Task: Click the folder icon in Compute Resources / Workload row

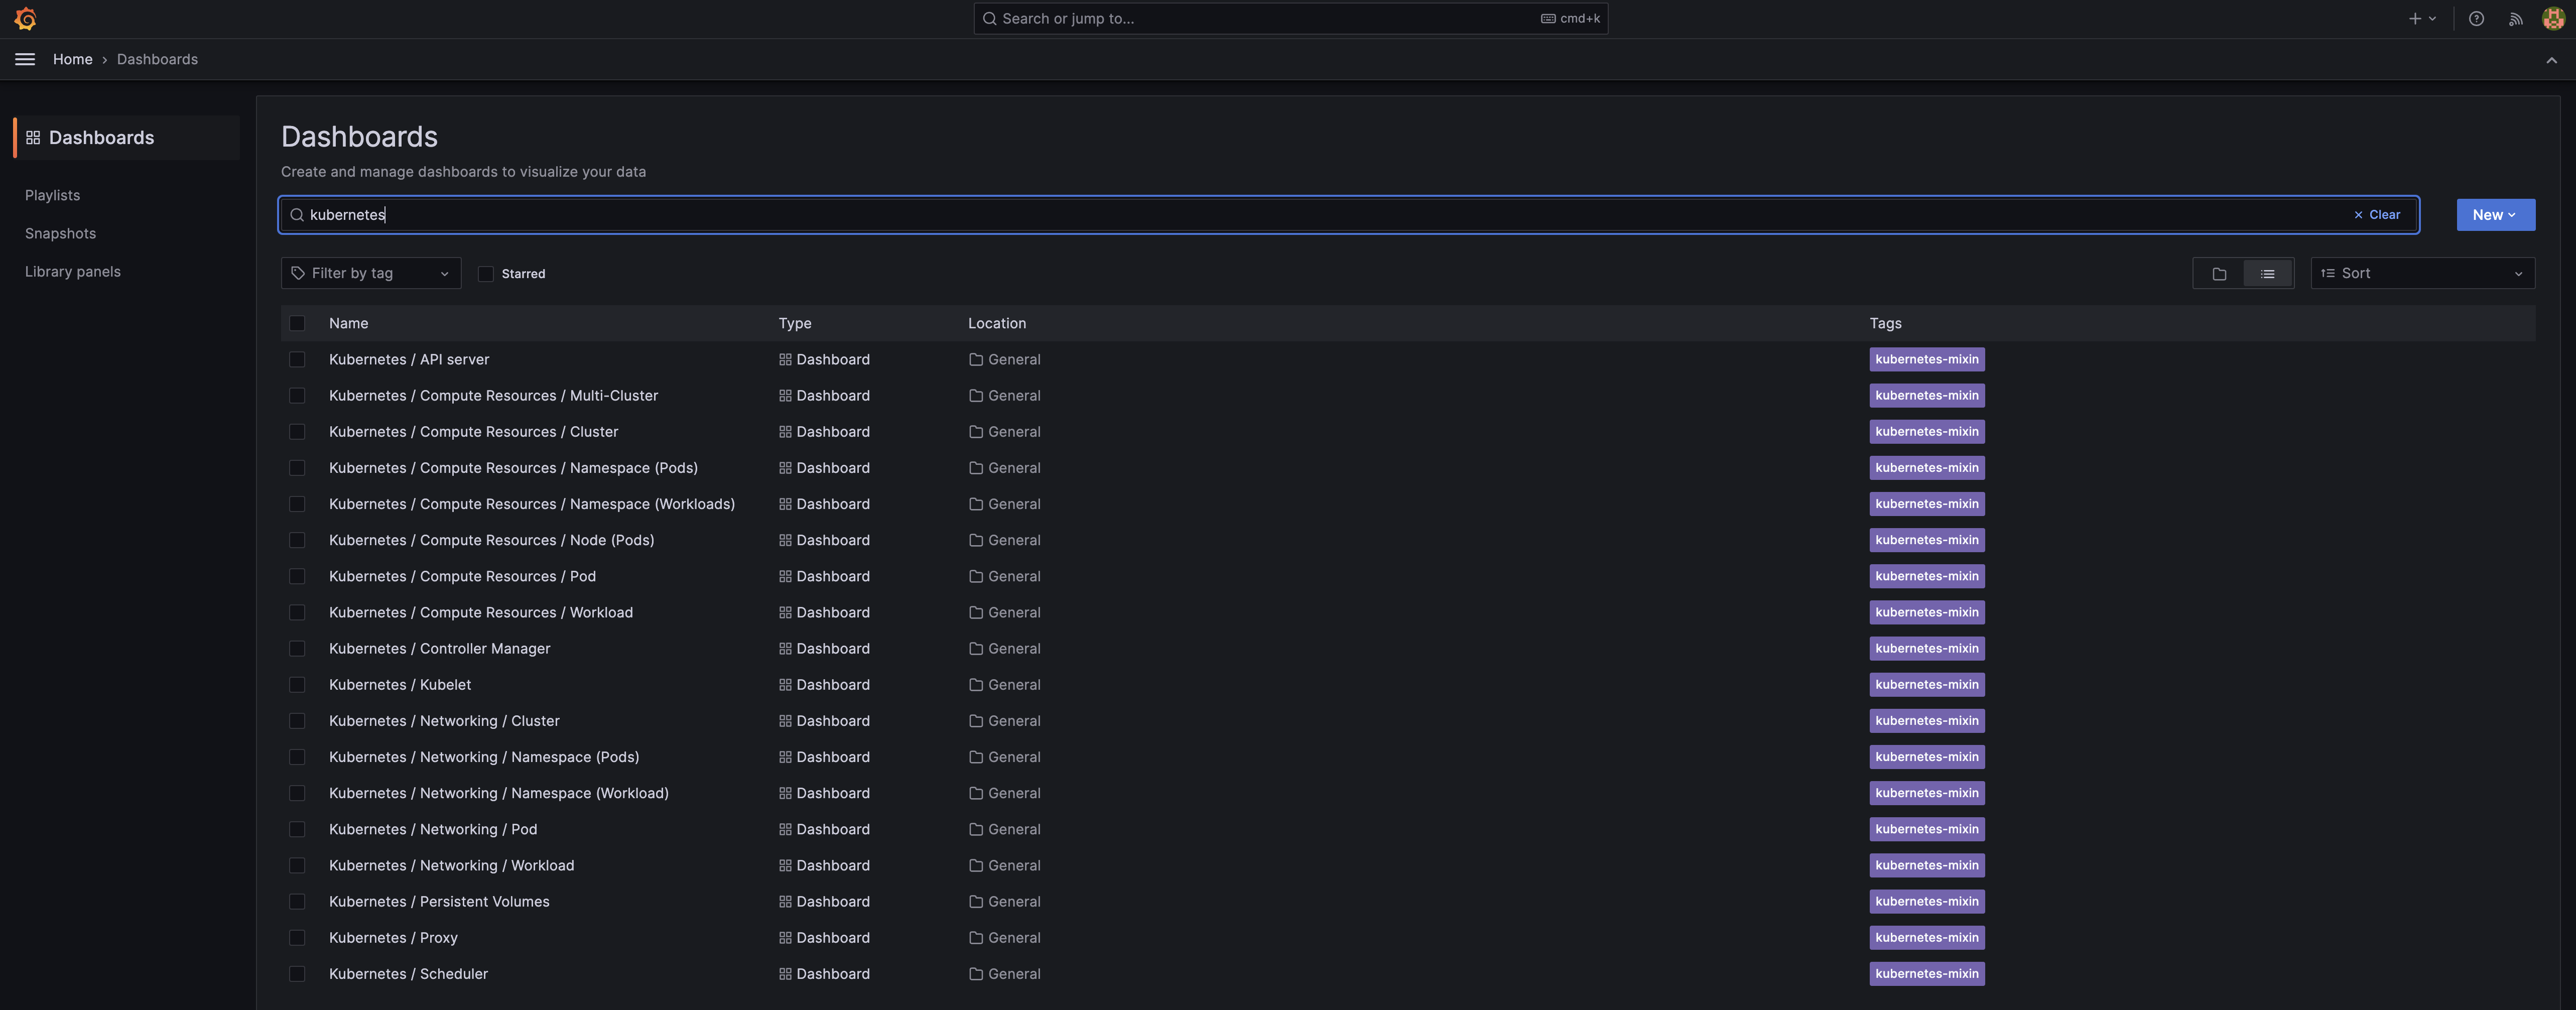Action: pyautogui.click(x=976, y=613)
